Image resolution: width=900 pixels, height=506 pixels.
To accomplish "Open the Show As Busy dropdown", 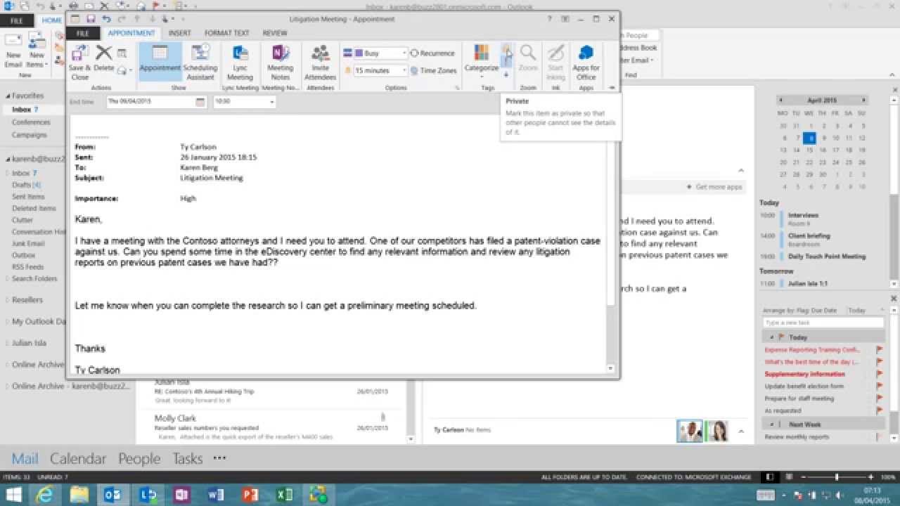I will coord(404,53).
